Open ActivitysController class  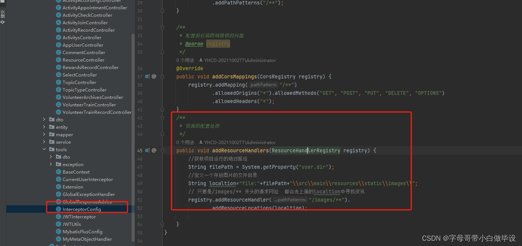82,37
